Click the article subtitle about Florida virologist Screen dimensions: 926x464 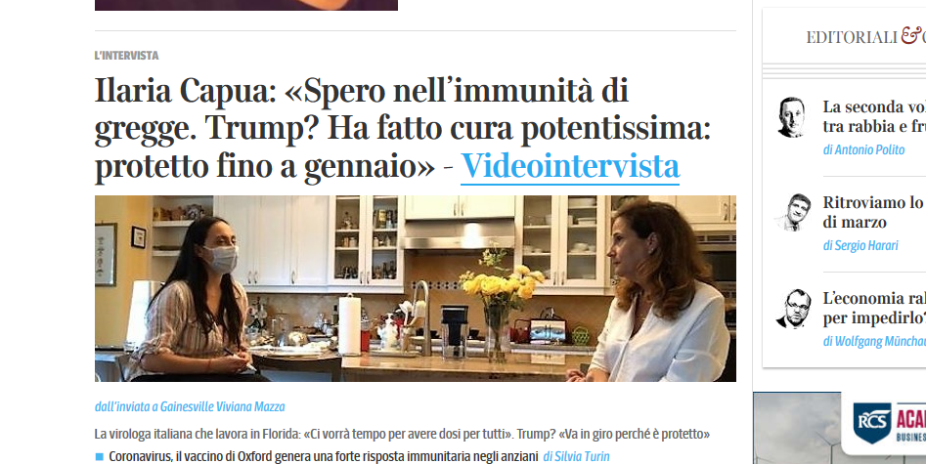[x=402, y=434]
